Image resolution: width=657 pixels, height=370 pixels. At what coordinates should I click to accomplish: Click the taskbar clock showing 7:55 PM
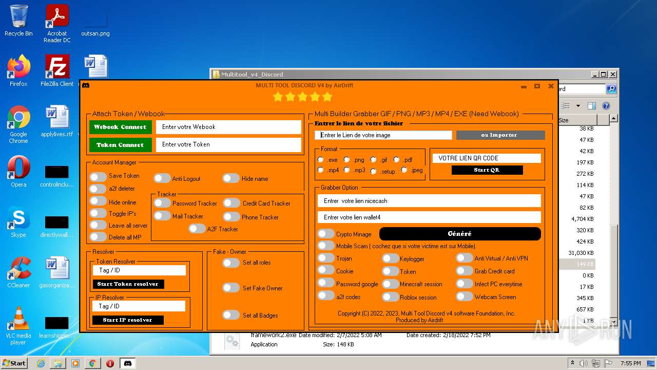click(x=630, y=363)
